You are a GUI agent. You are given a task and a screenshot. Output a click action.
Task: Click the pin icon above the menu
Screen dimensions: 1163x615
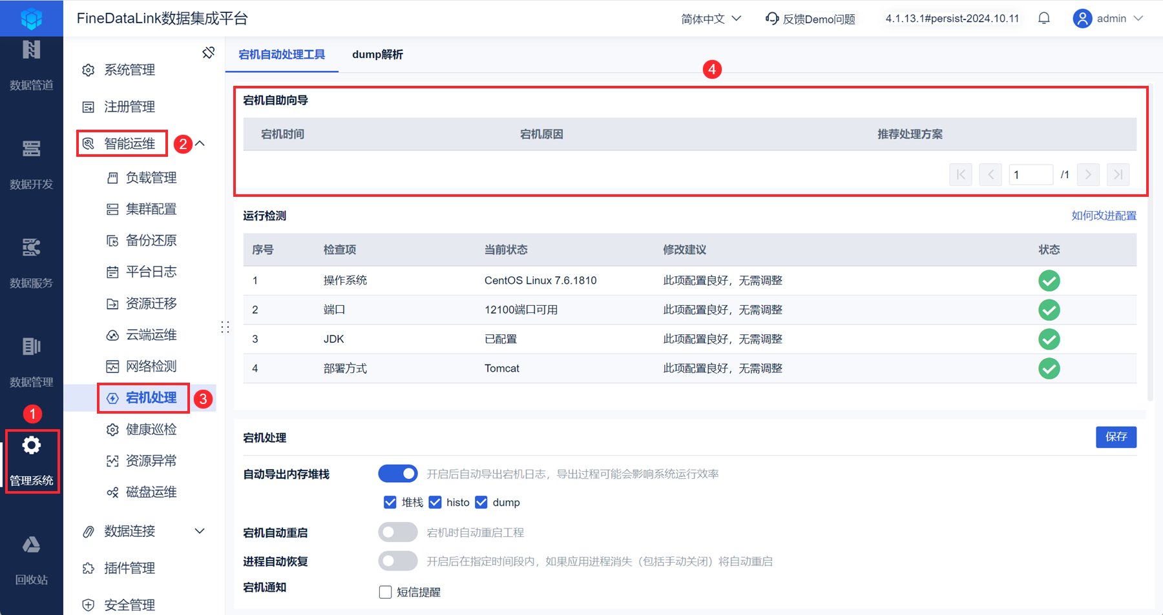coord(208,52)
